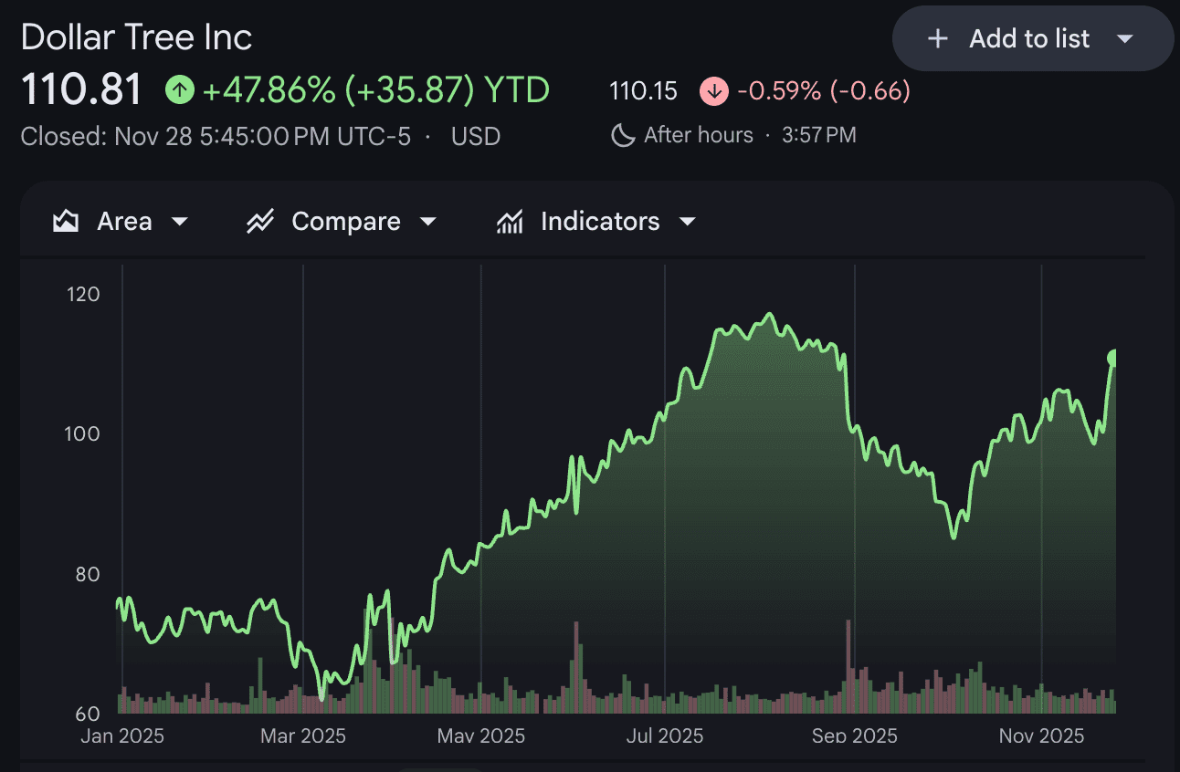
Task: Click the Add to list button
Action: pyautogui.click(x=1029, y=38)
